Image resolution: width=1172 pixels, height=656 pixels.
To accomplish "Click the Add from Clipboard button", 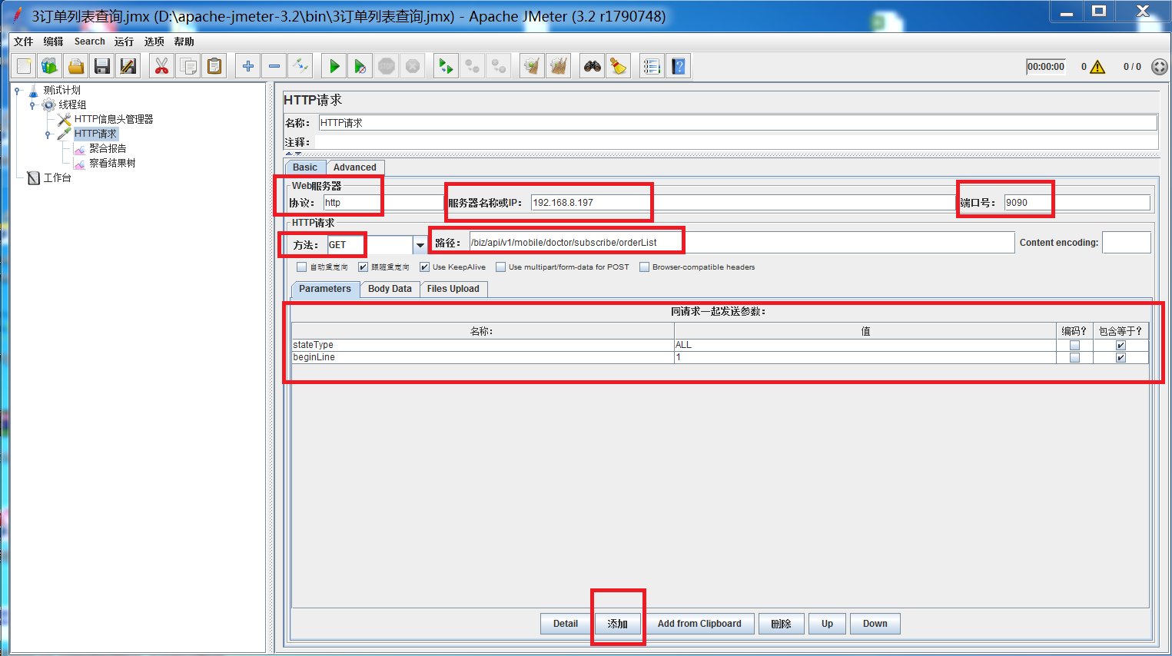I will coord(699,624).
